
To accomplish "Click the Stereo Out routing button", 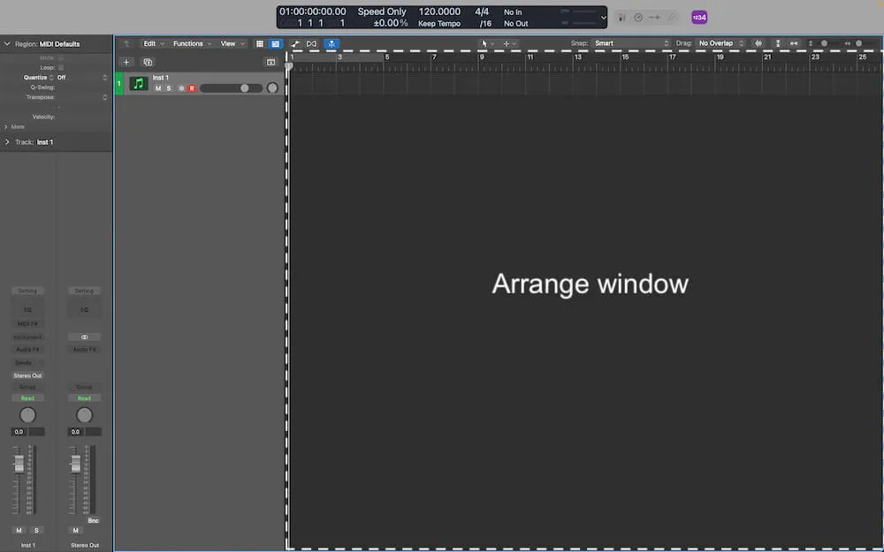I will coord(27,375).
